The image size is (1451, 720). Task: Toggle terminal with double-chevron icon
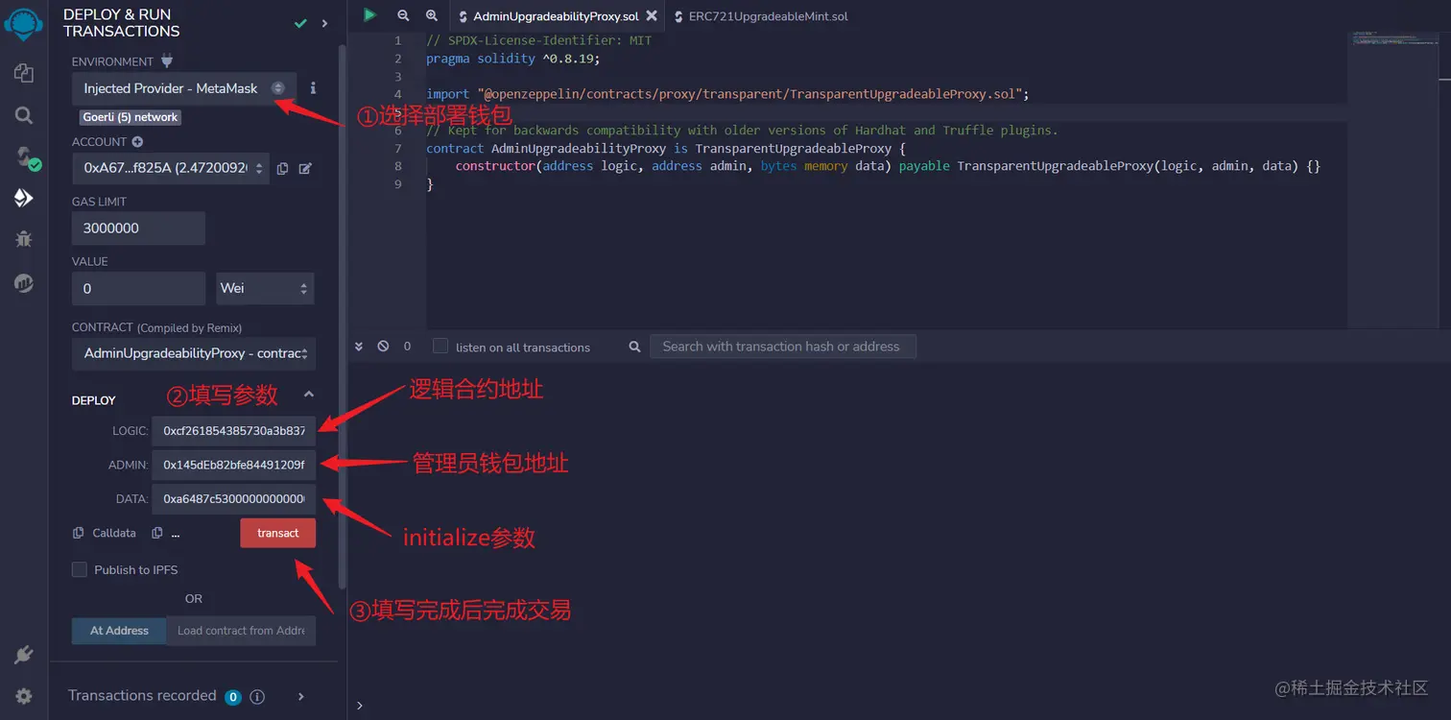point(359,347)
